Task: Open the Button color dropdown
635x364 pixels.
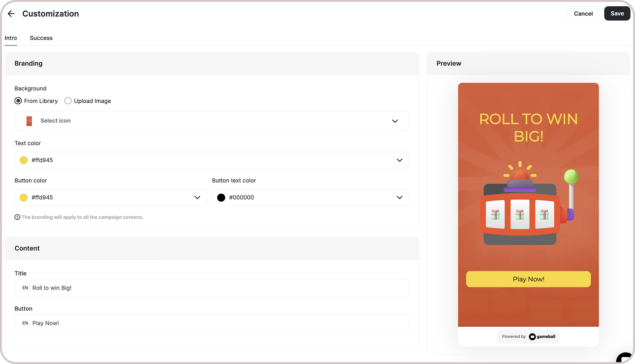Action: pos(197,197)
